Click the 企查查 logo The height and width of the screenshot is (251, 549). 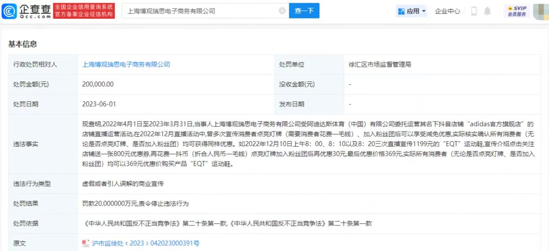point(26,11)
